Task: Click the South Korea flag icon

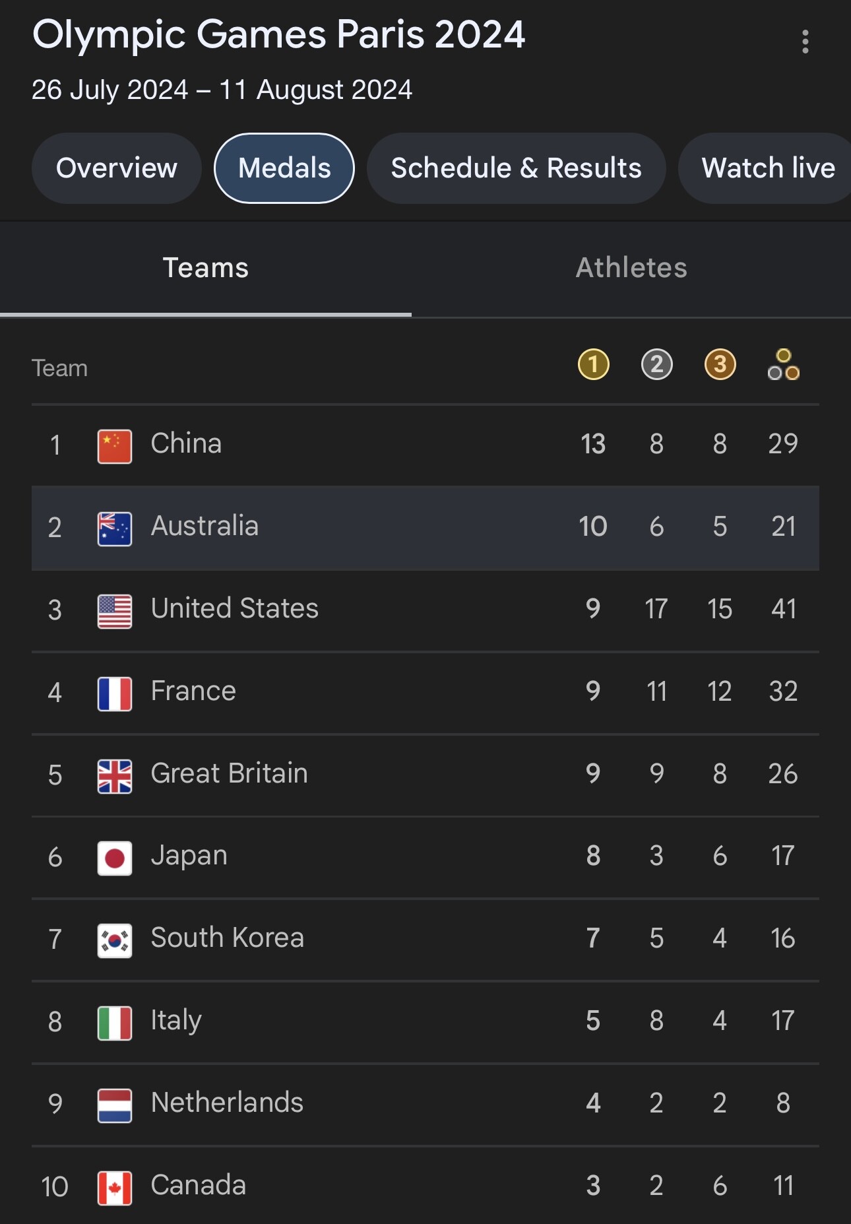Action: point(115,940)
